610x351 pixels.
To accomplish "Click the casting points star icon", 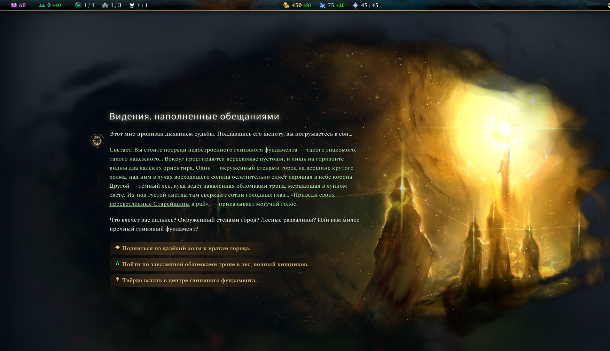I will [x=355, y=5].
